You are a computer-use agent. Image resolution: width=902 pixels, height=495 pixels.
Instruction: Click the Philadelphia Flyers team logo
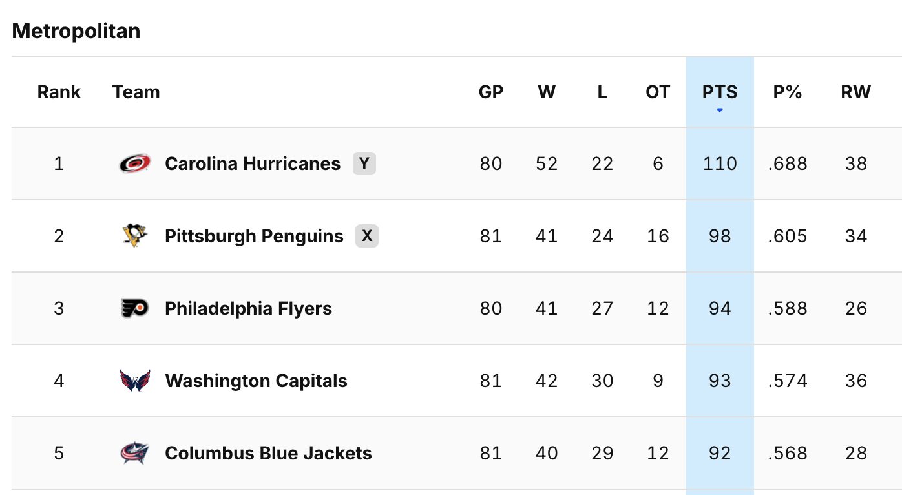tap(135, 308)
